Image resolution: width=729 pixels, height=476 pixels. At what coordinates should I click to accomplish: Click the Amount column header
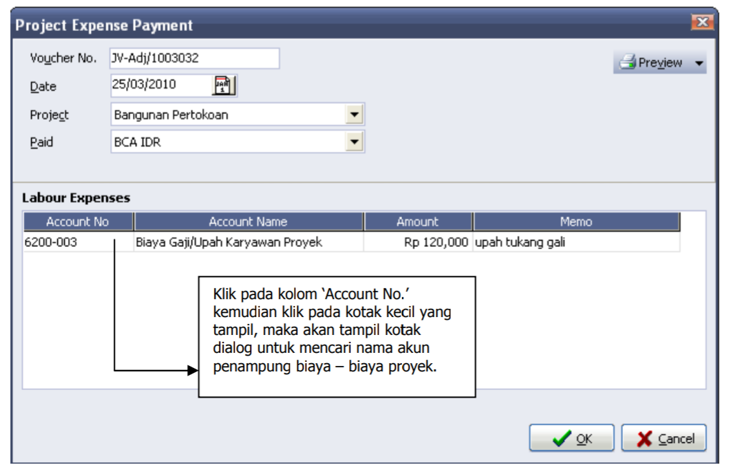click(417, 221)
